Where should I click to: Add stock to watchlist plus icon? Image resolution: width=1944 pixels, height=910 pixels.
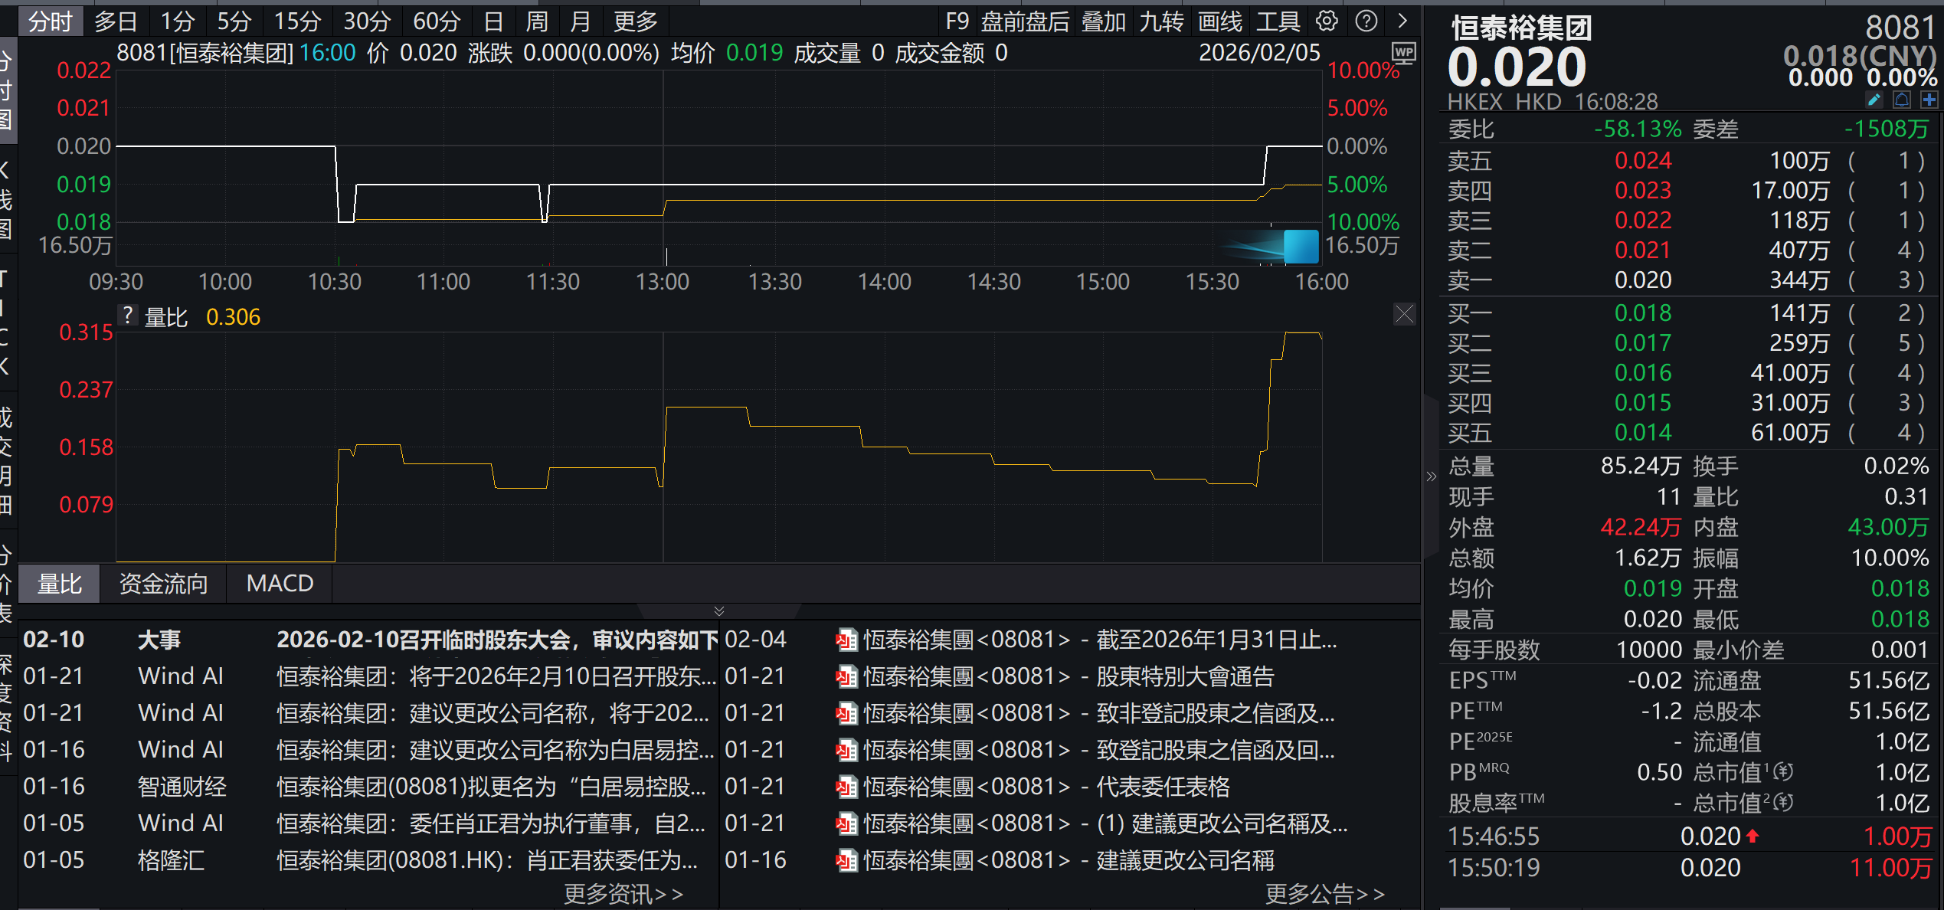(1929, 100)
